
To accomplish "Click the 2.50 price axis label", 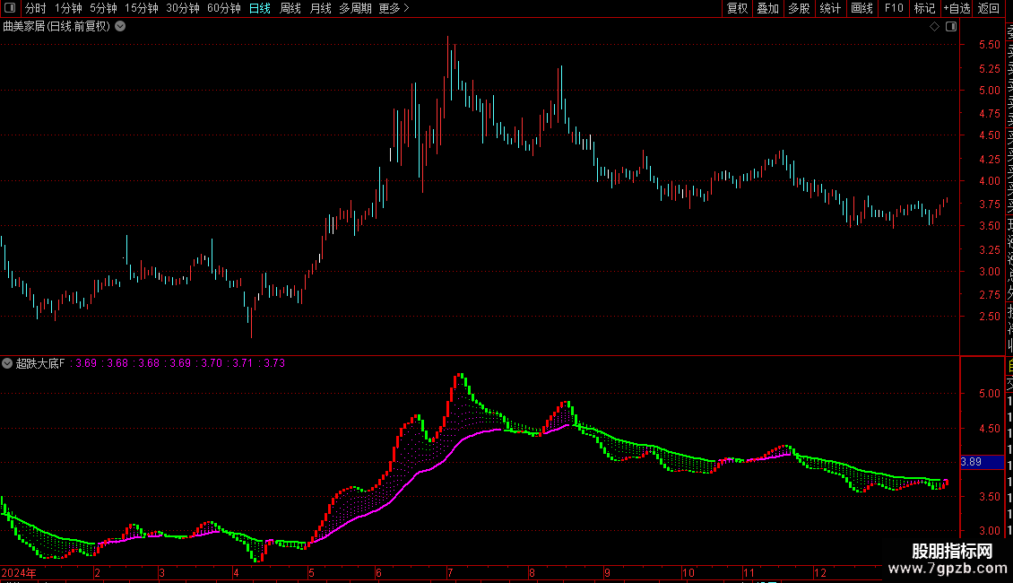I will click(x=989, y=316).
